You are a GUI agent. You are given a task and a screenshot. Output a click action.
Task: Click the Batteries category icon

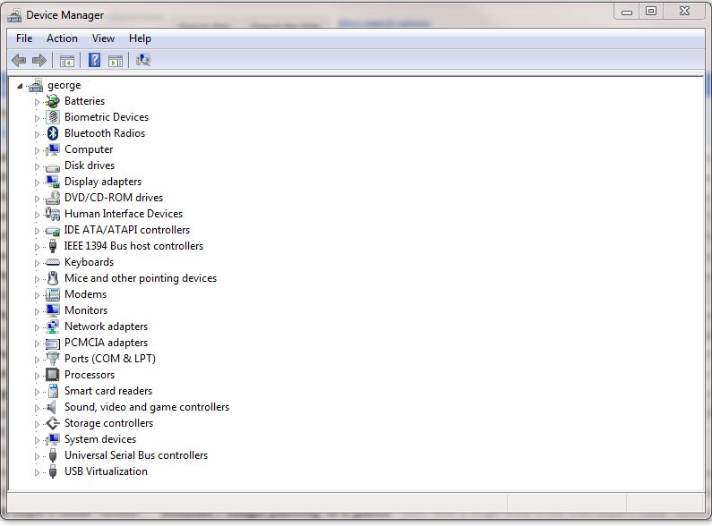[53, 101]
